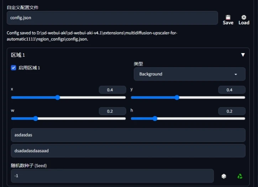This screenshot has width=258, height=187.
Task: Click the asdasdas prompt text field
Action: tap(128, 135)
